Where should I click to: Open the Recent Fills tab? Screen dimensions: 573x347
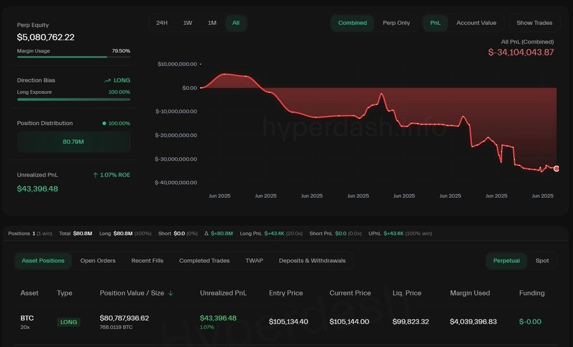pos(147,261)
